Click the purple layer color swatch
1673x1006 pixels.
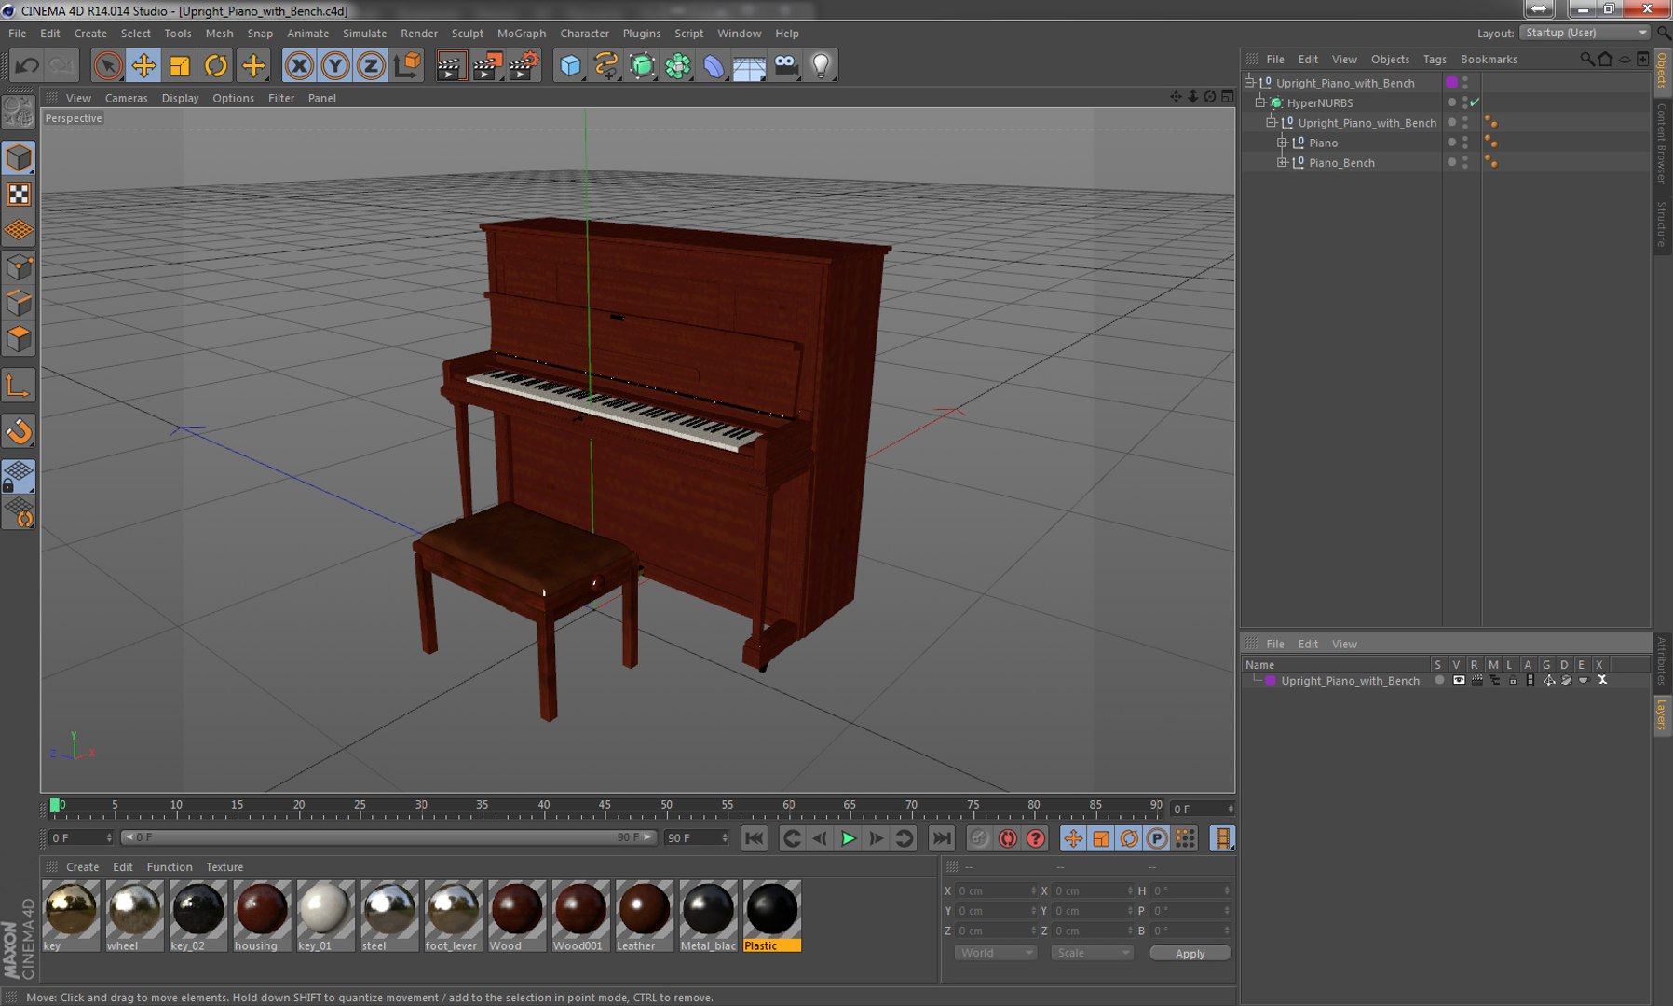tap(1270, 681)
